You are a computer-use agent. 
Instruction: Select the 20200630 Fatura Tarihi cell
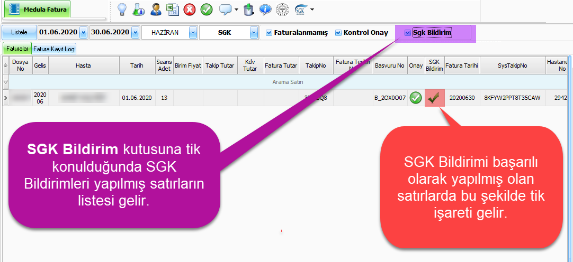pyautogui.click(x=462, y=98)
